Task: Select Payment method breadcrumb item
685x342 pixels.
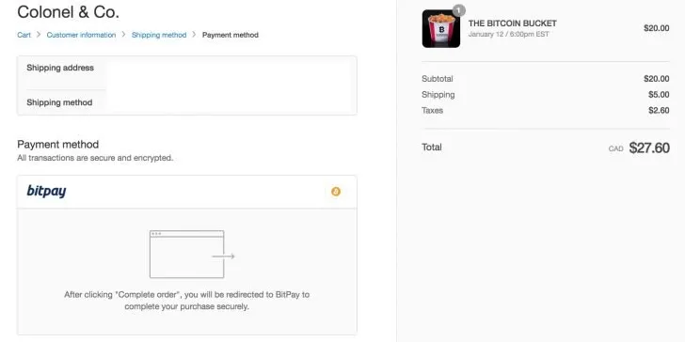Action: tap(231, 35)
